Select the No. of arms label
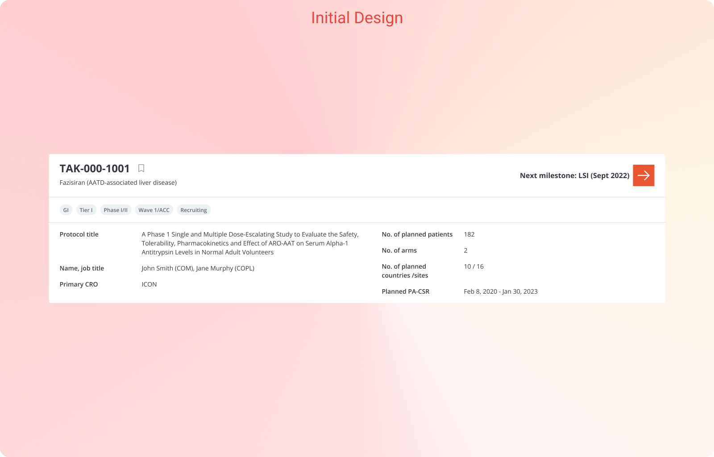The width and height of the screenshot is (714, 457). (399, 250)
